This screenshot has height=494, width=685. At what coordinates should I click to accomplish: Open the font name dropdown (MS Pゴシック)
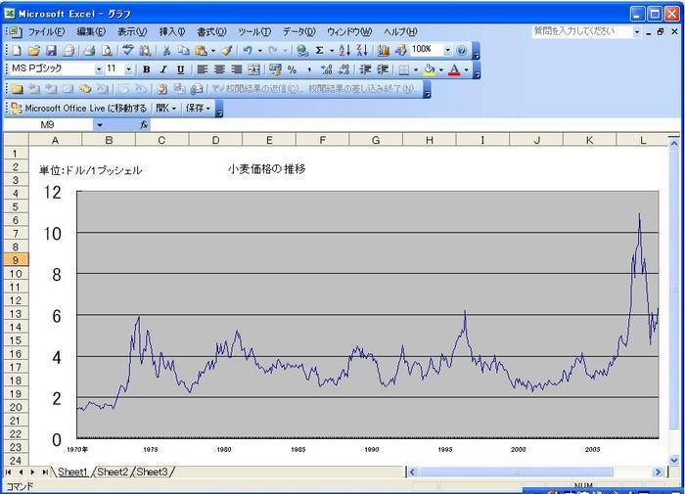click(99, 69)
